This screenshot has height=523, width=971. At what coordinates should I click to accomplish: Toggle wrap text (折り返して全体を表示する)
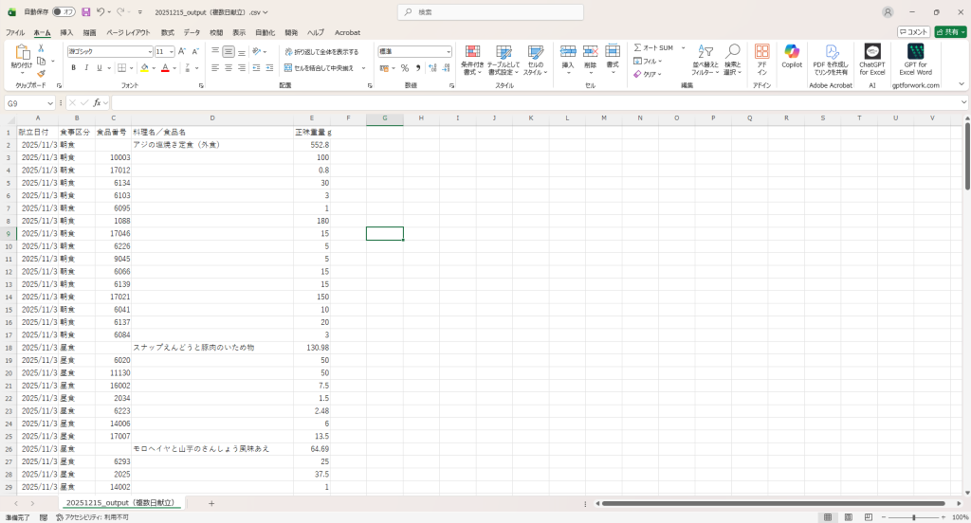click(x=321, y=51)
